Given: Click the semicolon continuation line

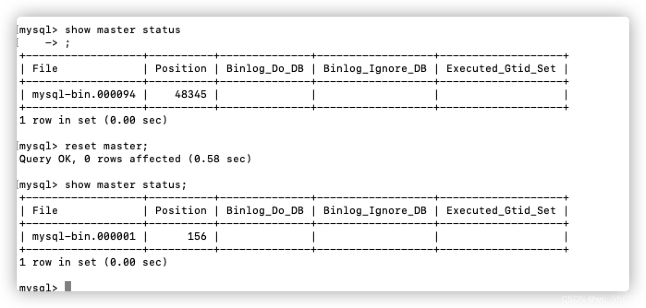Looking at the screenshot, I should tap(57, 43).
